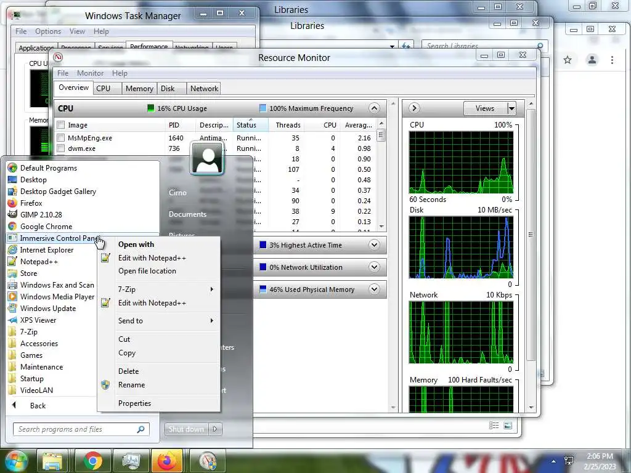Select Delete in the context menu
631x473 pixels.
[128, 371]
